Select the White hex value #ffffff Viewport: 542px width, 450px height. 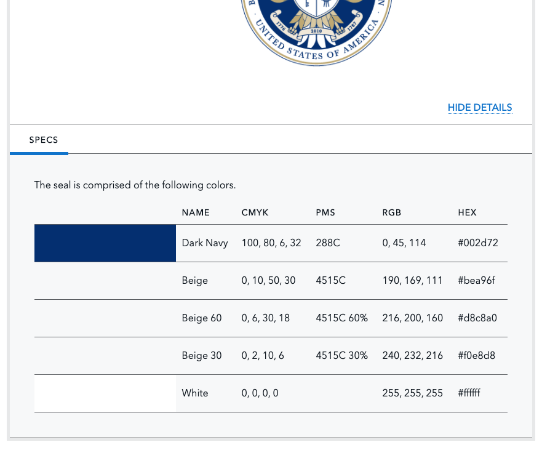coord(469,393)
